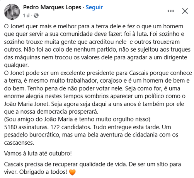Open the post options three-dot menu
The width and height of the screenshot is (194, 178).
click(171, 11)
